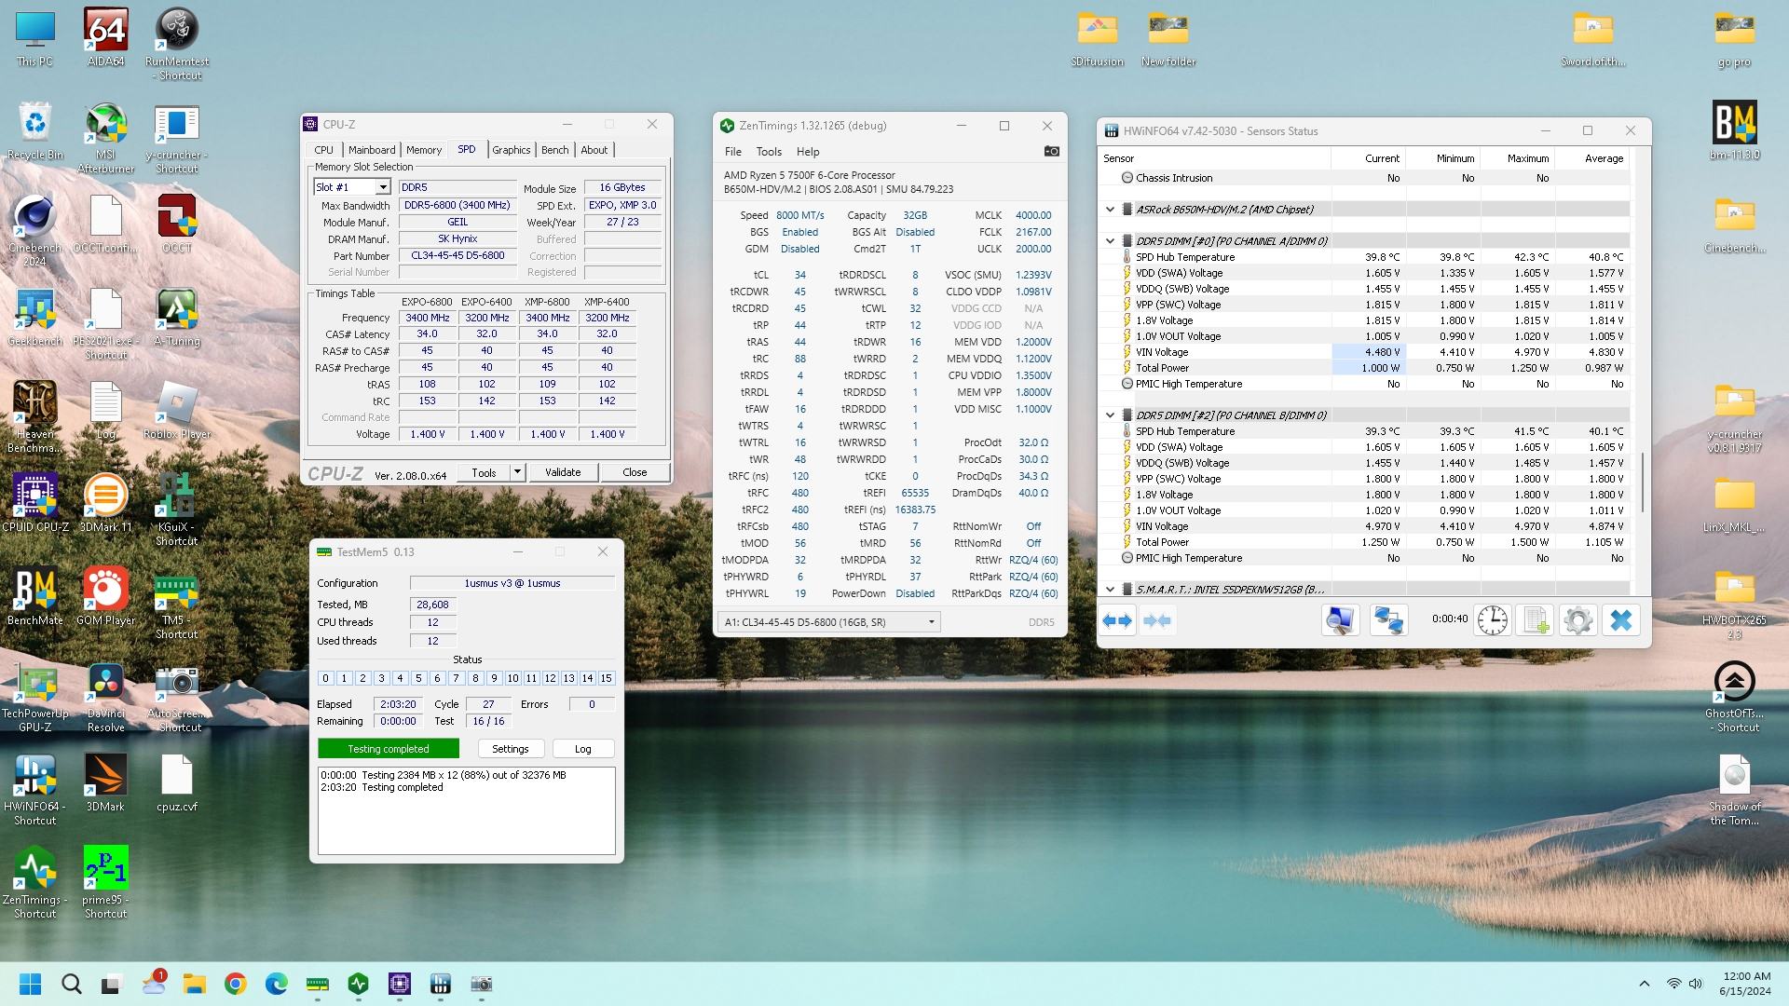The image size is (1789, 1006).
Task: Collapse DDR5 DIMM [#0] sensor group
Action: (x=1110, y=241)
